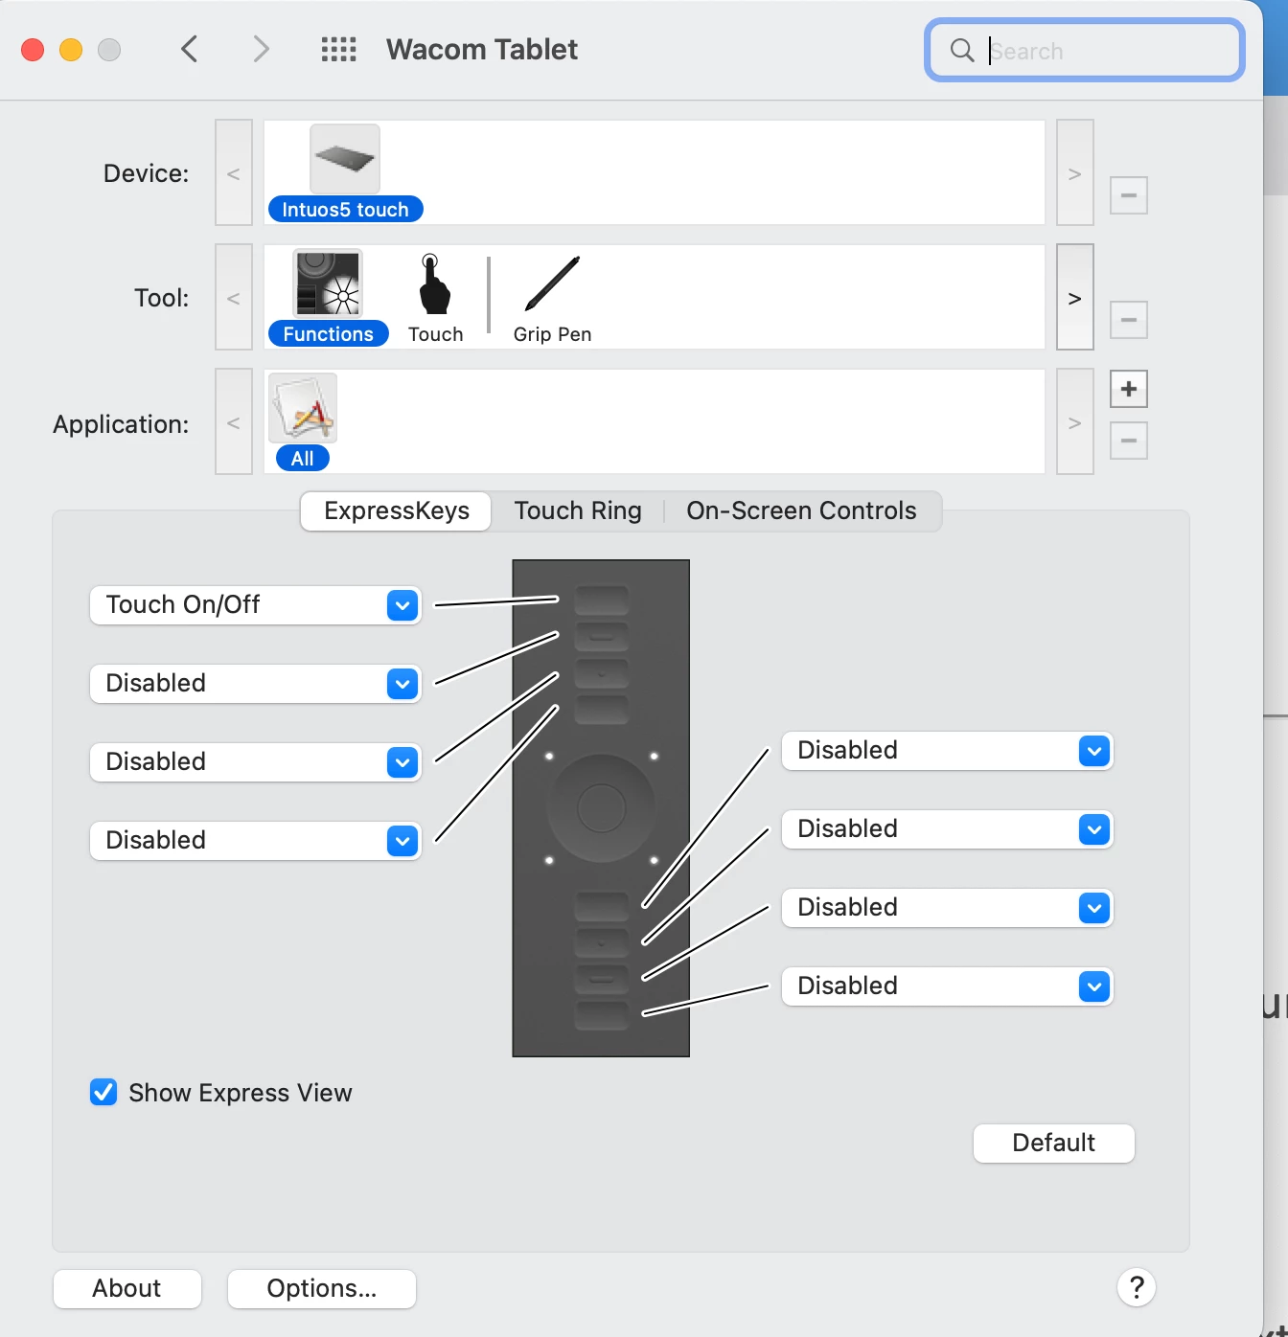
Task: Add an application with the plus button
Action: pyautogui.click(x=1129, y=389)
